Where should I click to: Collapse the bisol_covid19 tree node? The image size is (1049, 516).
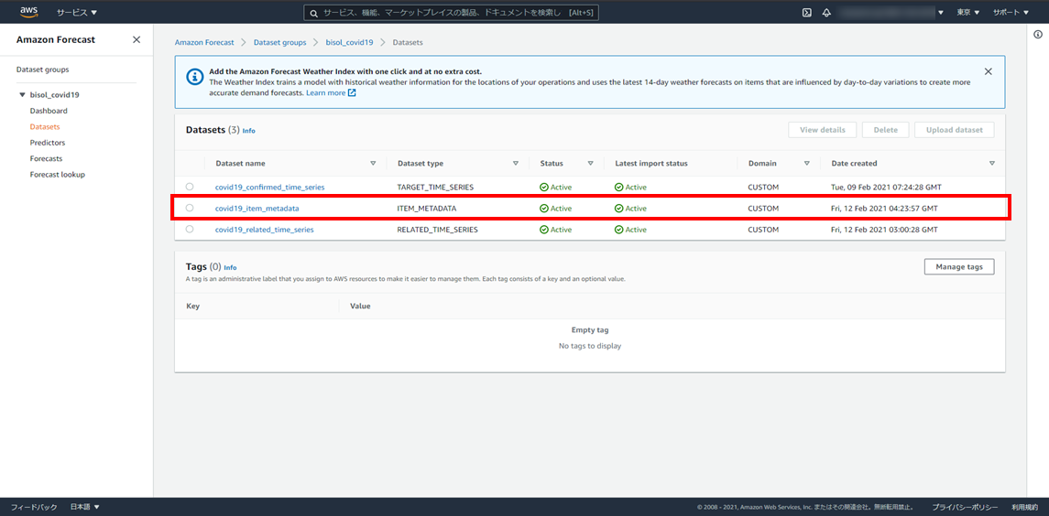point(22,95)
